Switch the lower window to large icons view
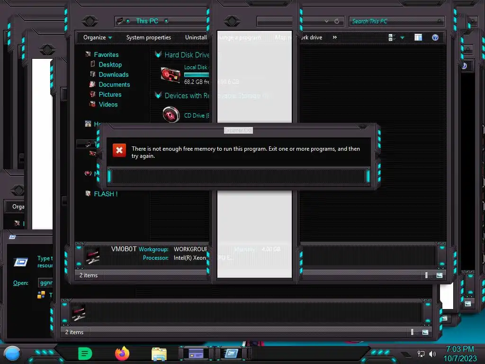This screenshot has height=364, width=485. click(x=425, y=332)
